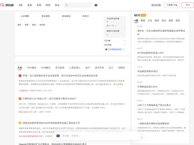Select the 异动 tab in 快讯 panel
Image resolution: width=194 pixels, height=145 pixels.
pyautogui.click(x=164, y=21)
